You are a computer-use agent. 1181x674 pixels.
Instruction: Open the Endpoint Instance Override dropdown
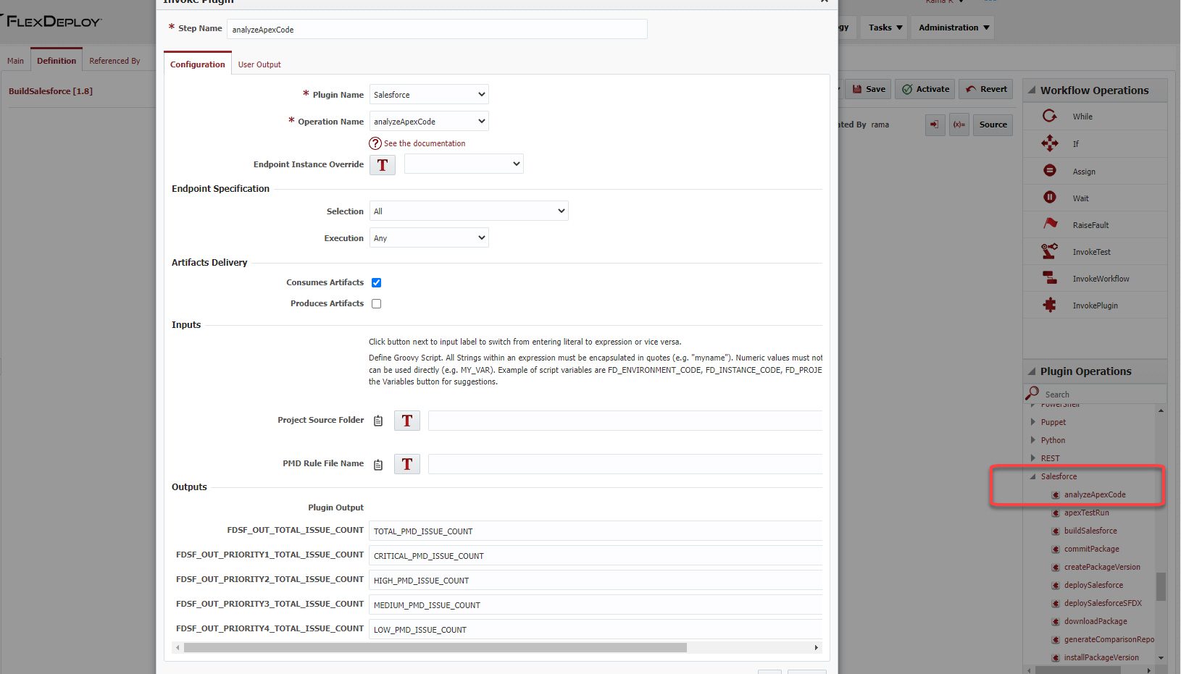point(464,164)
